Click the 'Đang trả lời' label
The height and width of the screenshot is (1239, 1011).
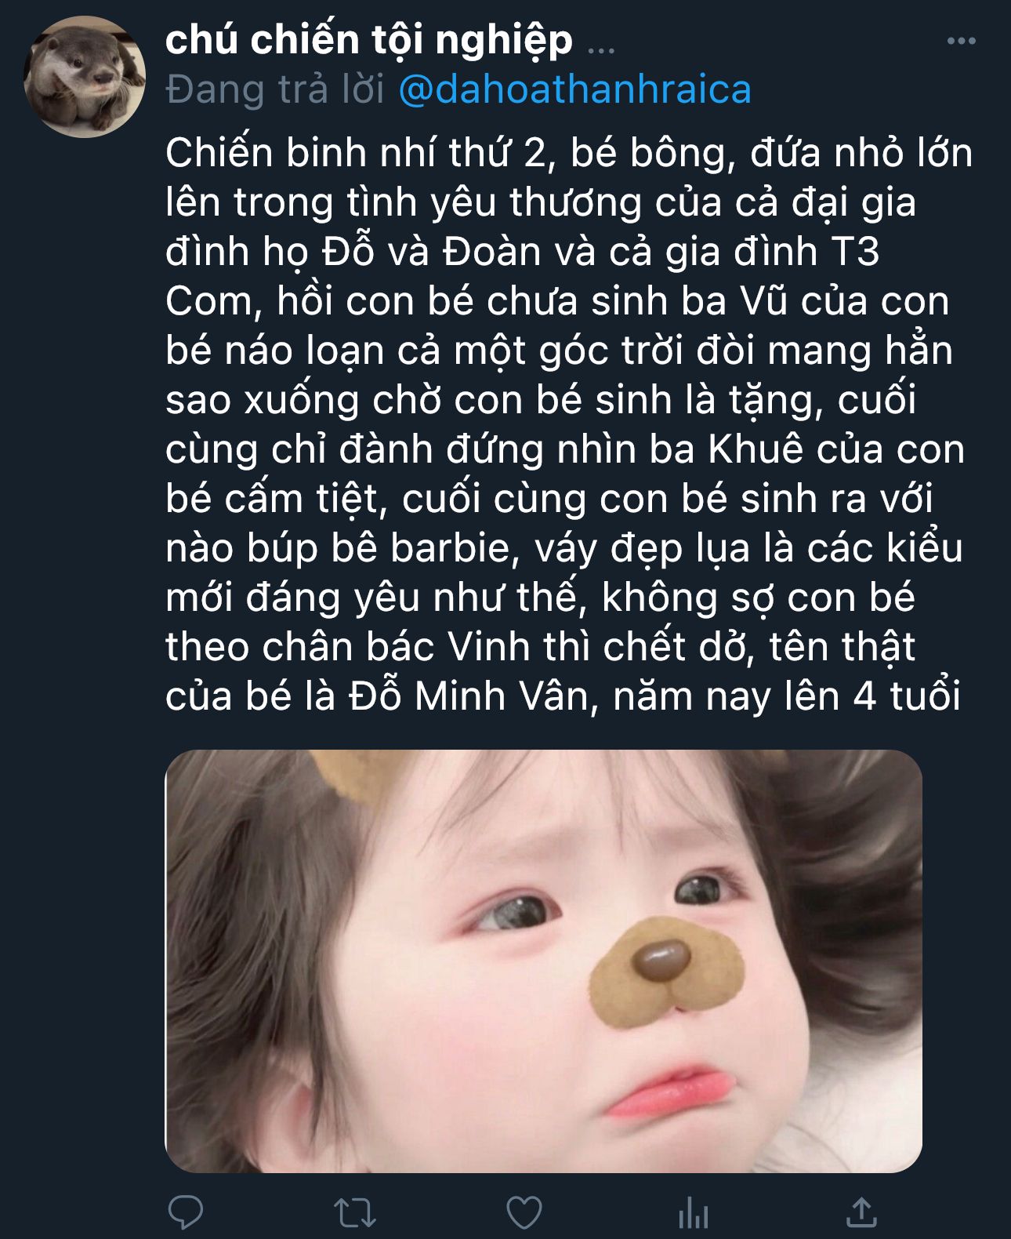click(275, 89)
